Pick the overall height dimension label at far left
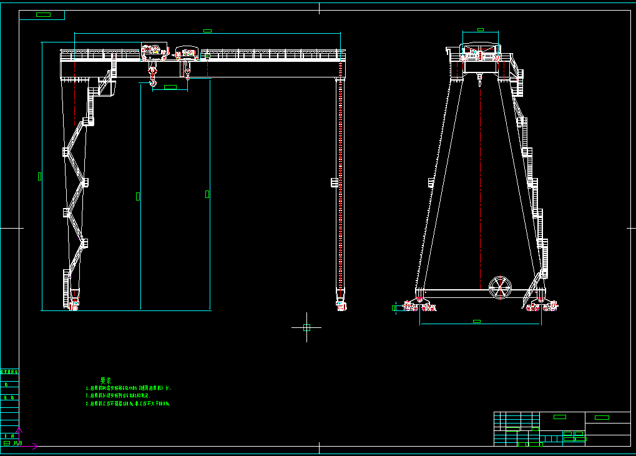 point(39,176)
